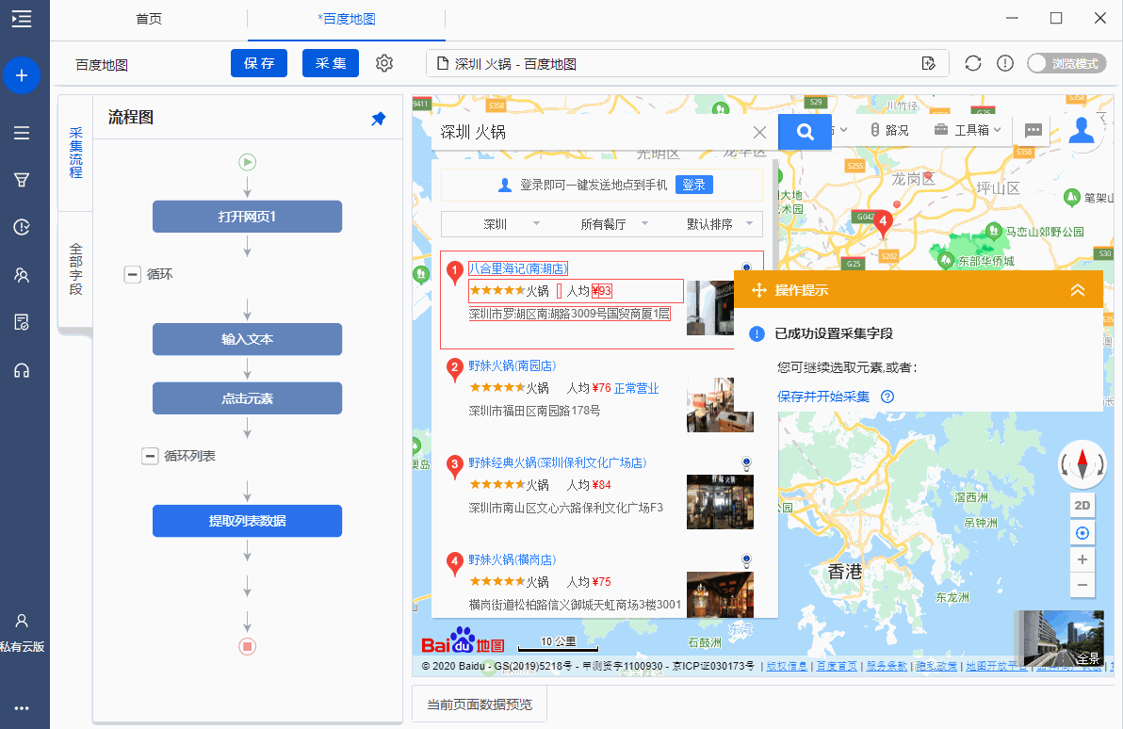Open the 工具箱 toolbox dropdown
Screen dimensions: 1123x729
pyautogui.click(x=968, y=130)
